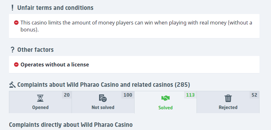This screenshot has height=130, width=271.
Task: Switch to the Not solved tab label
Action: click(x=103, y=107)
